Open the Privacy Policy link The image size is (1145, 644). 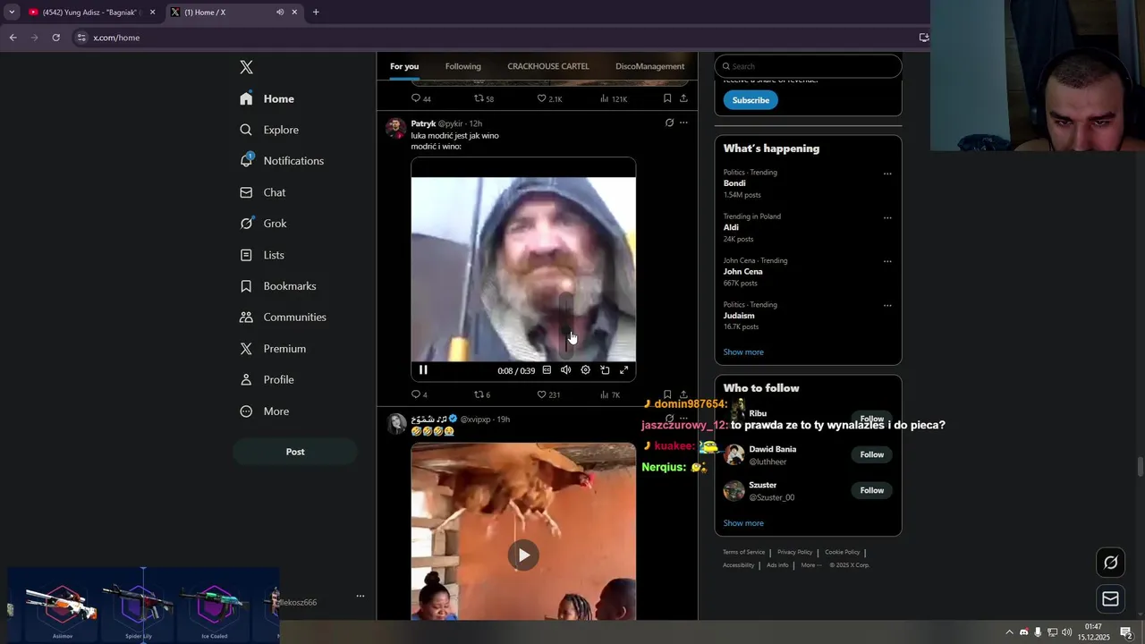[x=795, y=552]
